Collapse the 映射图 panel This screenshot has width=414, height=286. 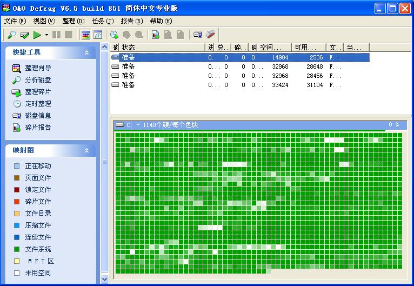[86, 150]
